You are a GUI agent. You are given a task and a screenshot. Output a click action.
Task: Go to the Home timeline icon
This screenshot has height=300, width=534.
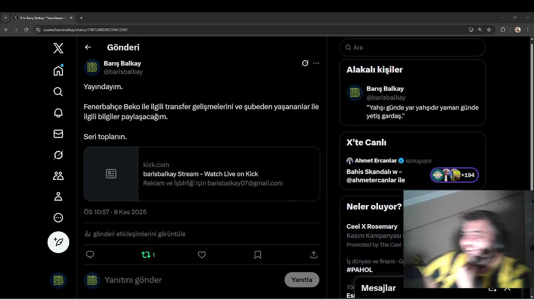[x=58, y=70]
